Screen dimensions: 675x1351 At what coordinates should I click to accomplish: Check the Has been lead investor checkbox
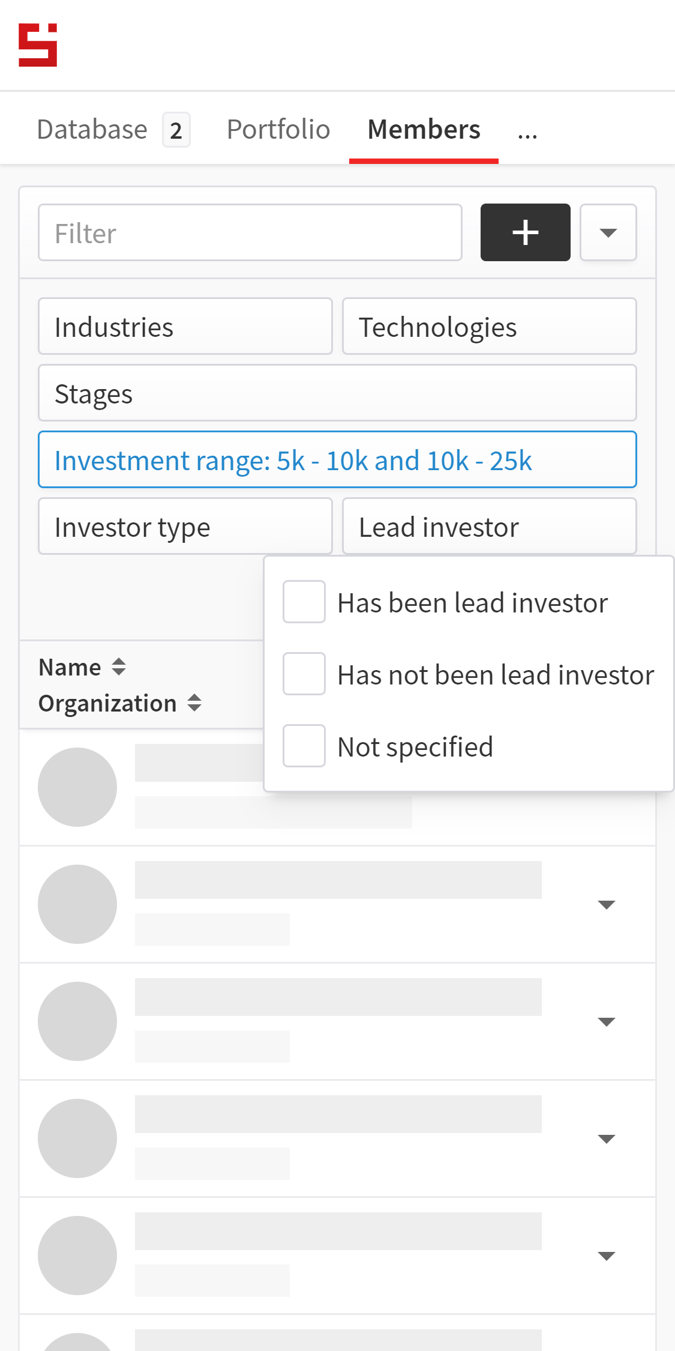coord(304,602)
